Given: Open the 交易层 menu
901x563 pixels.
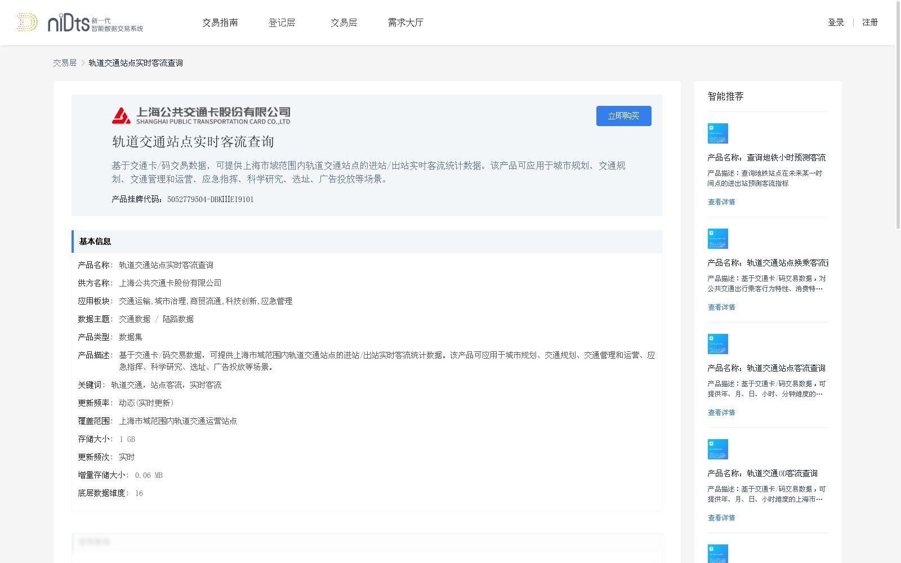Looking at the screenshot, I should pyautogui.click(x=344, y=23).
